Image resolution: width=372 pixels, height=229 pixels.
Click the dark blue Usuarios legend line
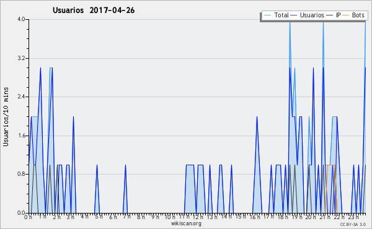294,15
